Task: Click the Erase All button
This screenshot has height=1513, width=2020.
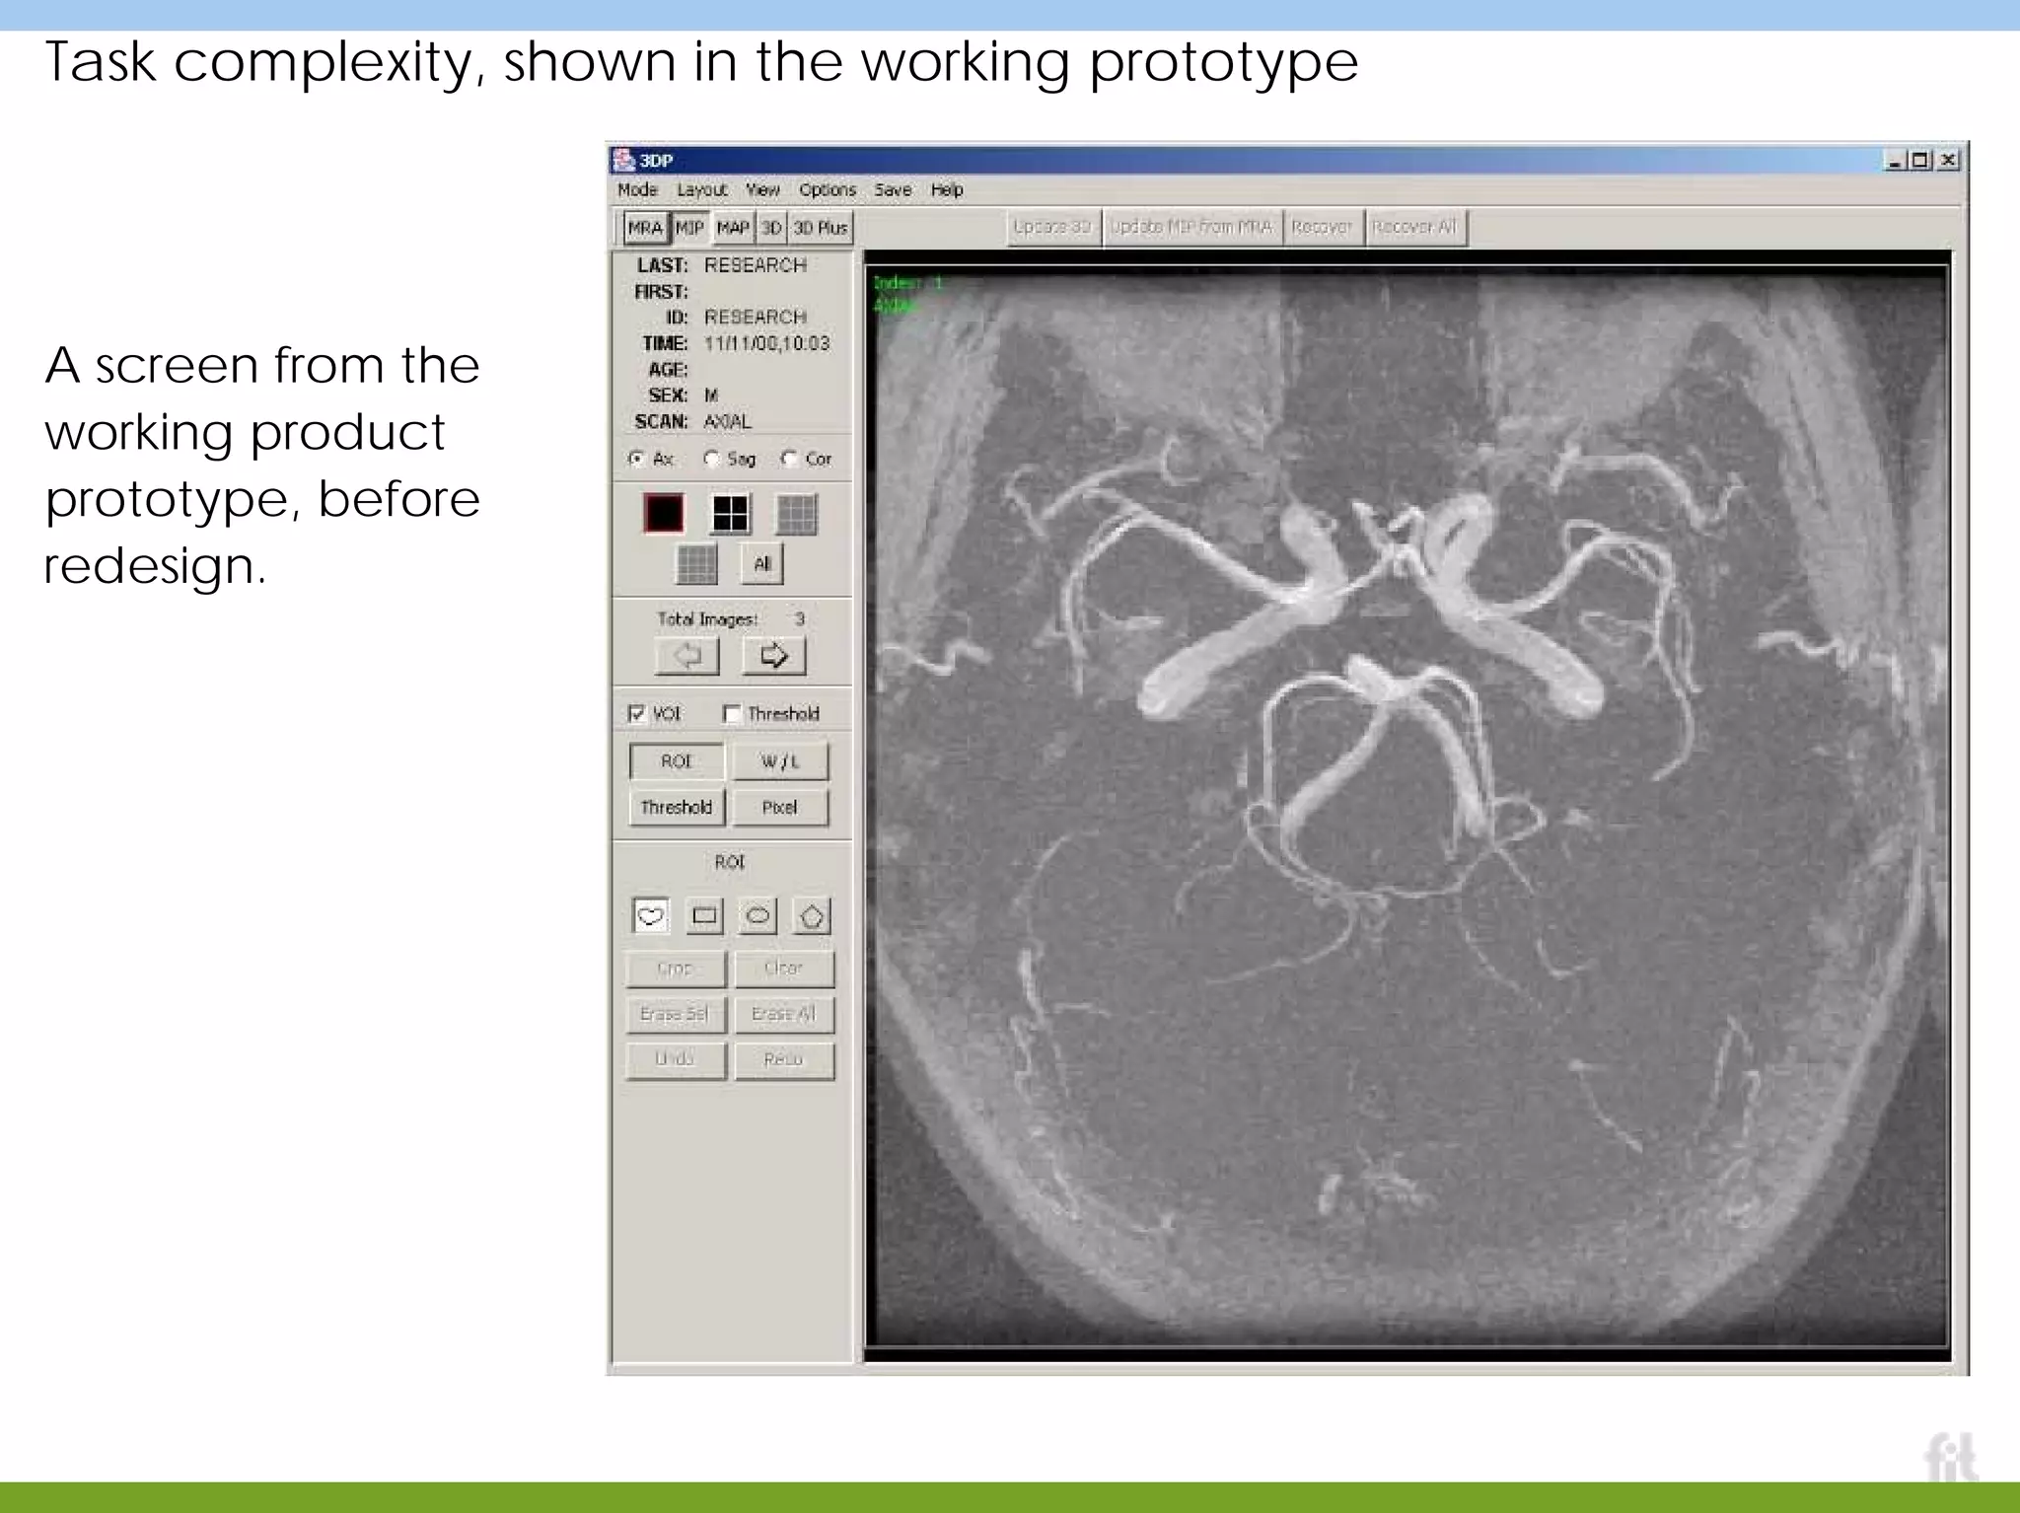Action: pos(784,1014)
